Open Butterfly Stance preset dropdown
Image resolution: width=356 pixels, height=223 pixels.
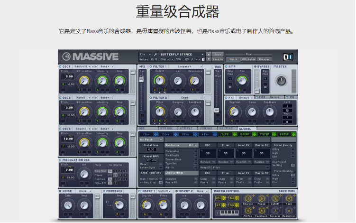[182, 55]
